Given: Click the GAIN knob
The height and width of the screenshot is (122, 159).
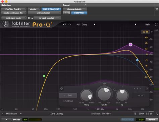Looking at the screenshot, I should (x=104, y=94).
